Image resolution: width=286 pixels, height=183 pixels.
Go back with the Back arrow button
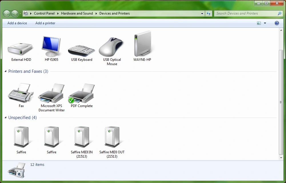tap(7, 13)
